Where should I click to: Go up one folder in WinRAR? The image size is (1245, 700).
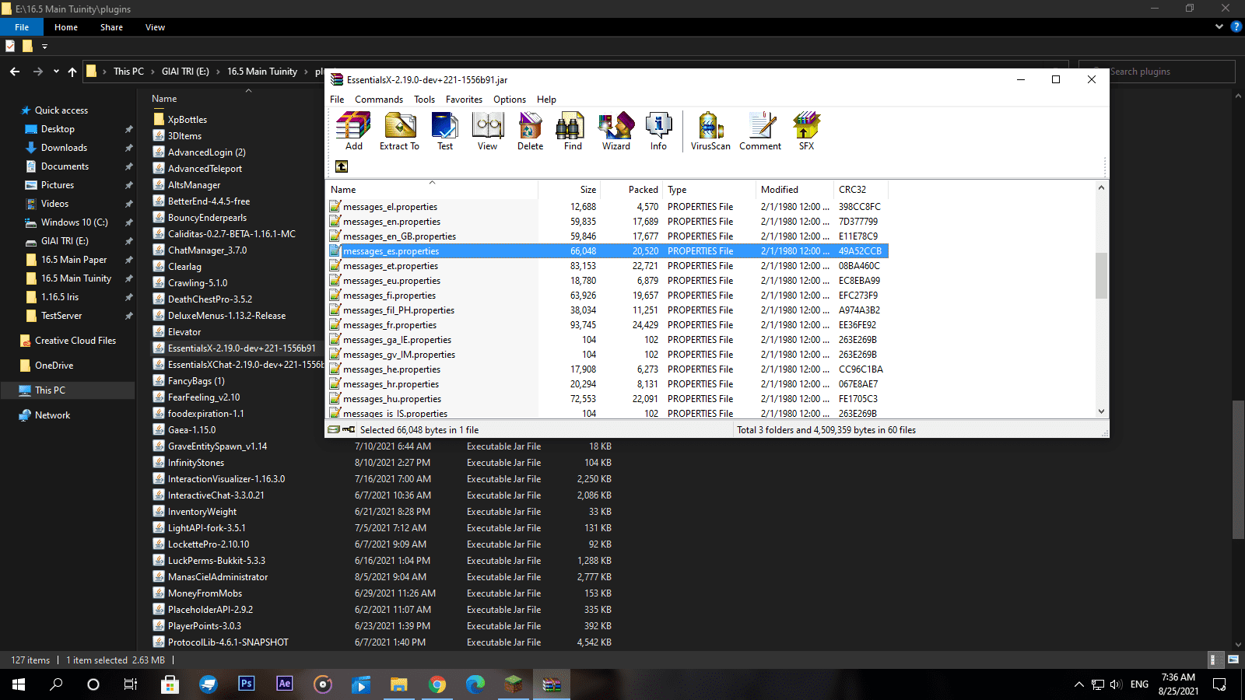342,166
